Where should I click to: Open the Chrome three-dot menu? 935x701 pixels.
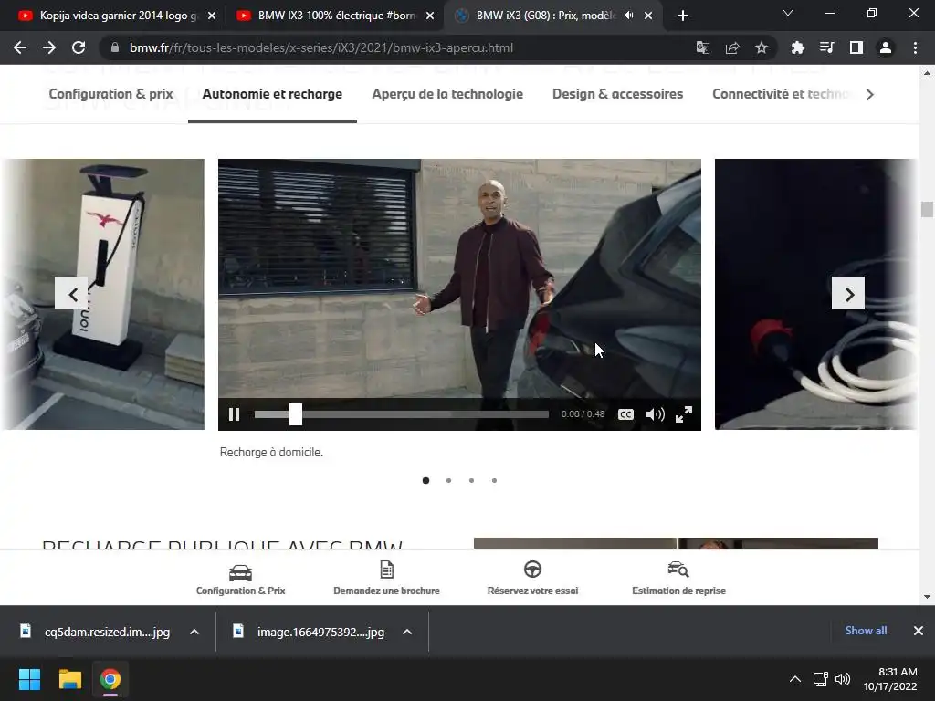pos(915,47)
